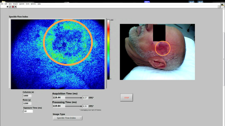This screenshot has width=225, height=126.
Task: Click the Columns (x) value field
Action: pos(27,96)
